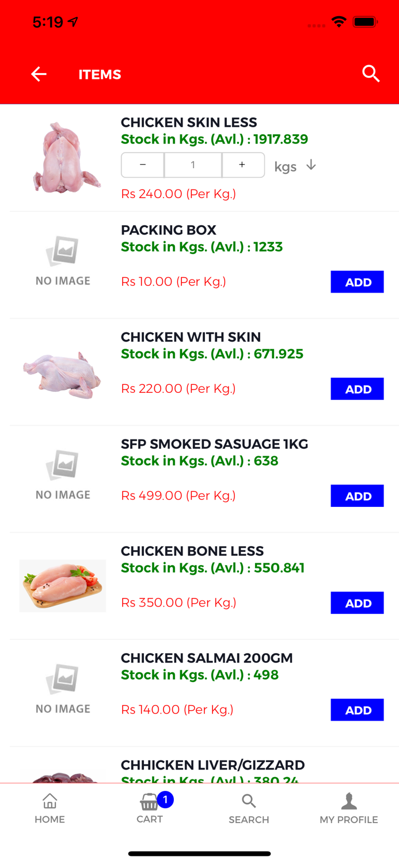This screenshot has height=864, width=399.
Task: Navigate to Home using the house icon
Action: [50, 808]
